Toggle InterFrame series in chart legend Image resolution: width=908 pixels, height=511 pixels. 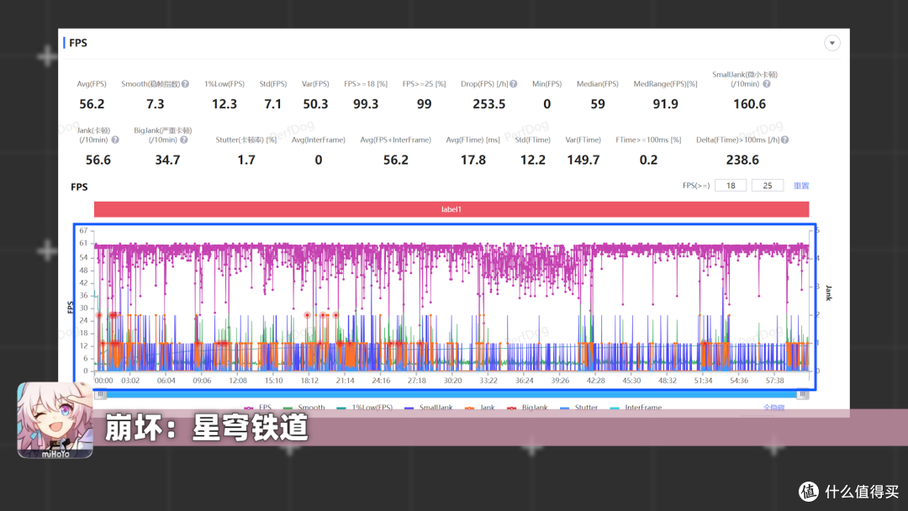tap(636, 408)
